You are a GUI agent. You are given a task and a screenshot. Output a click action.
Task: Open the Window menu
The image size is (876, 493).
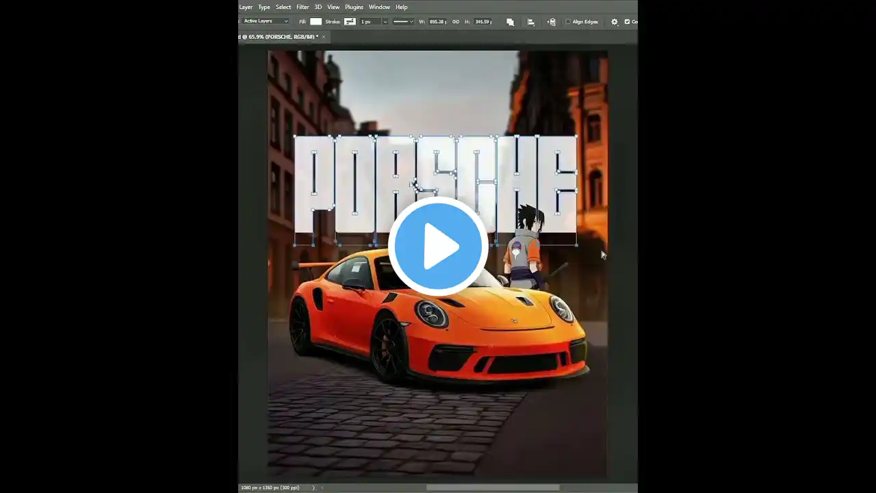click(379, 7)
